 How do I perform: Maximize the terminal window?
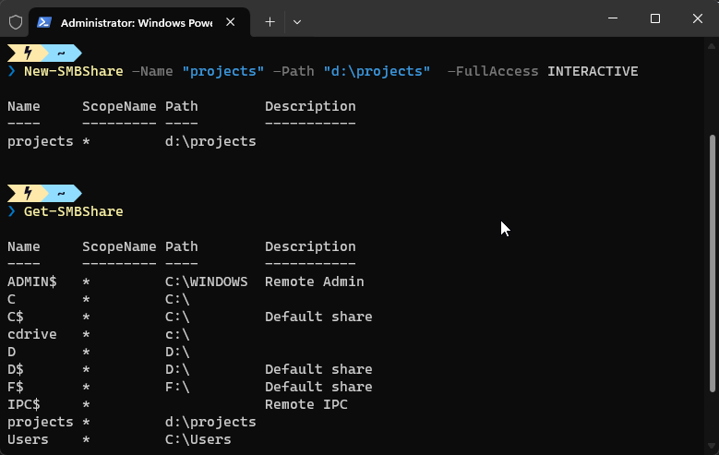[655, 18]
